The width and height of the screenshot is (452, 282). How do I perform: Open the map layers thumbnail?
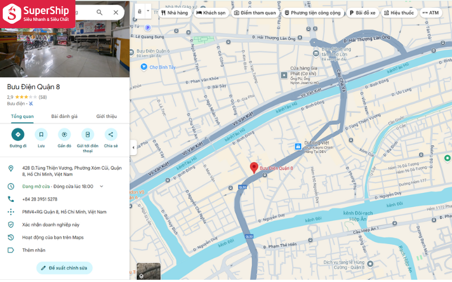pyautogui.click(x=149, y=271)
